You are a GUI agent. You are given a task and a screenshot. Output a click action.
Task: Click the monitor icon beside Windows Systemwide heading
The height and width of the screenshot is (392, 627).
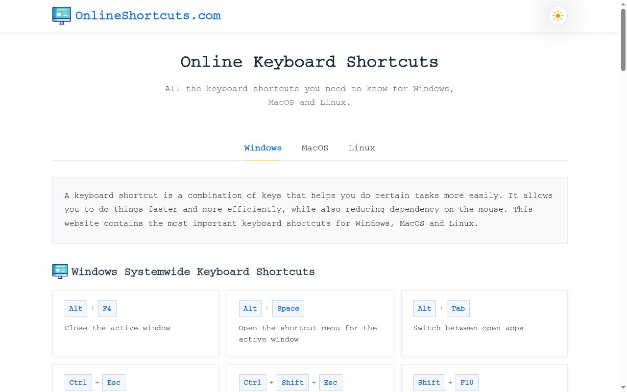pos(60,271)
